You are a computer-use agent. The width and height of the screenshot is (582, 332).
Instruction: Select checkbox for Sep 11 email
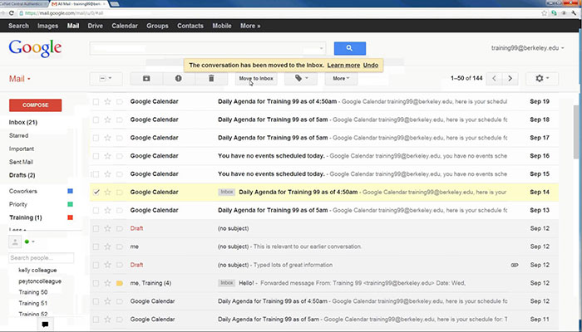pyautogui.click(x=96, y=320)
